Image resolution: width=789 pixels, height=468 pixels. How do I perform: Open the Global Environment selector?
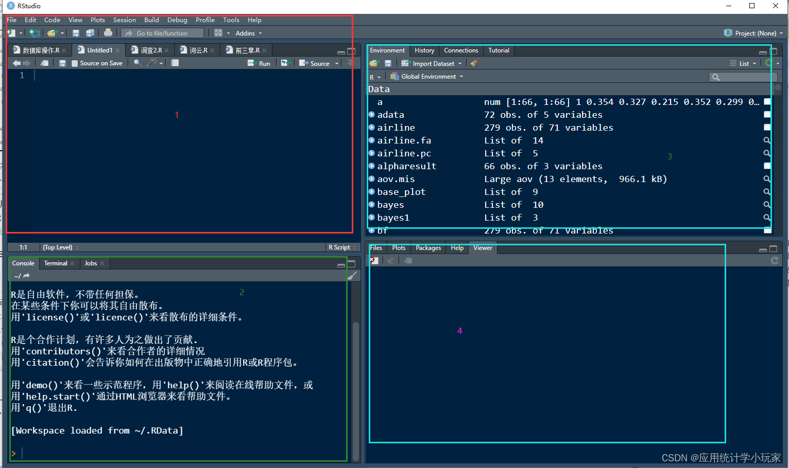(426, 76)
